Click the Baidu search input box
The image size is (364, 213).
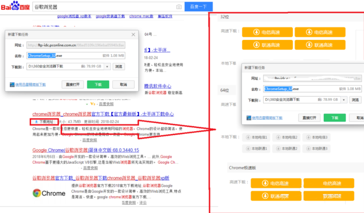pos(103,7)
